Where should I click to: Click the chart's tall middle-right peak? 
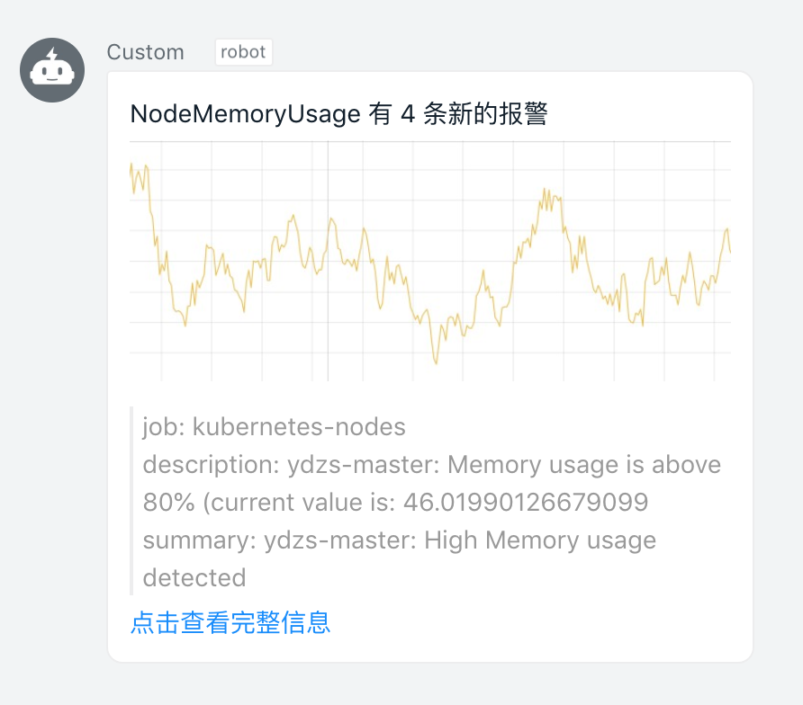(x=545, y=191)
